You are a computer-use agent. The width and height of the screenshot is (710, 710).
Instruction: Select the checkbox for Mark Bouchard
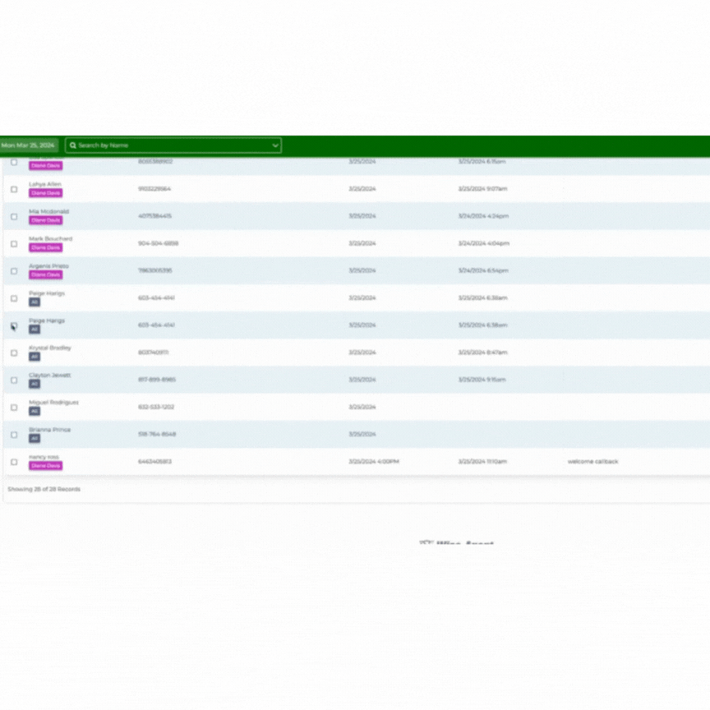click(13, 244)
